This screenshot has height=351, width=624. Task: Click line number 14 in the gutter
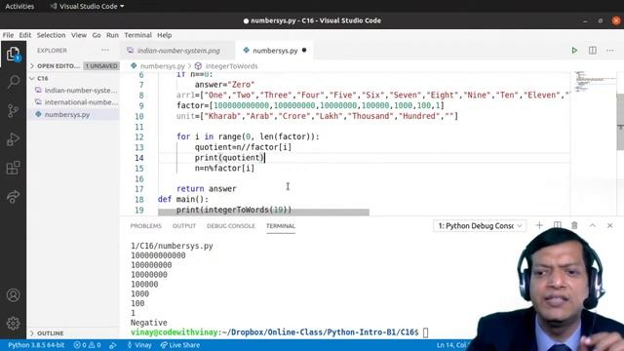point(138,158)
